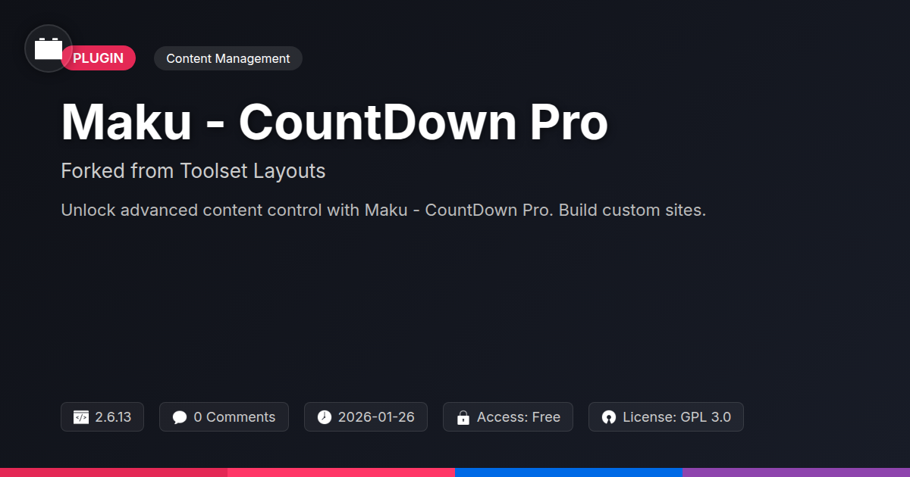Viewport: 910px width, 477px height.
Task: Click the License: GPL 3.0 label
Action: click(x=677, y=417)
